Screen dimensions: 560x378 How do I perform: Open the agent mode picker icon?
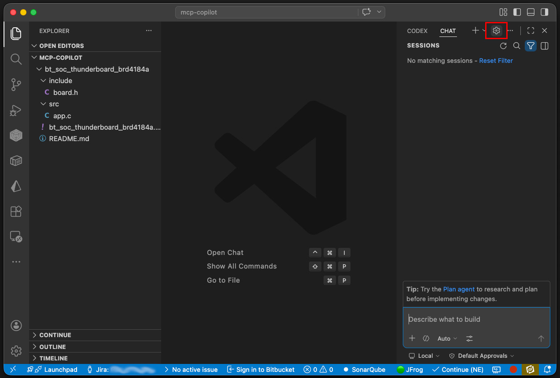426,338
